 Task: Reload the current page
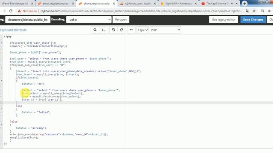pos(11,11)
